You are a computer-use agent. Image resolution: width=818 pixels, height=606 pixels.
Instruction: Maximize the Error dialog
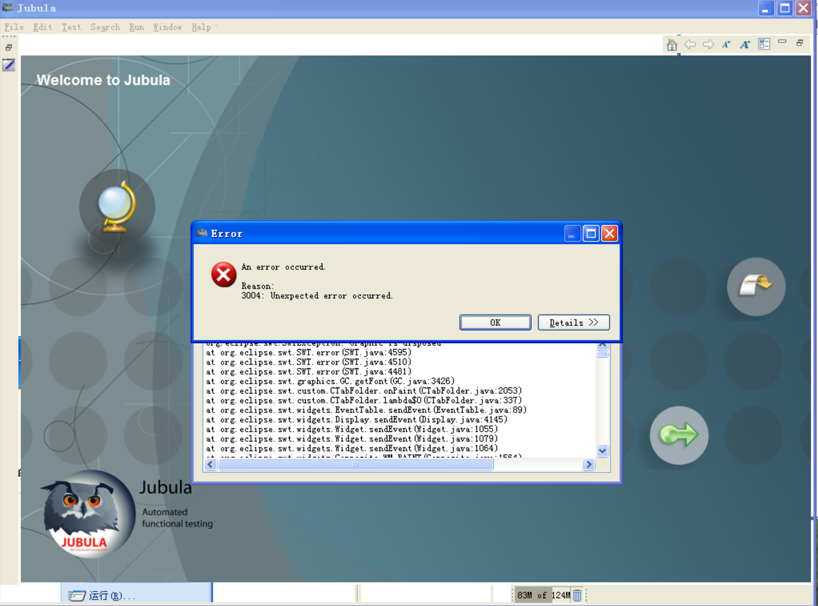[x=591, y=234]
